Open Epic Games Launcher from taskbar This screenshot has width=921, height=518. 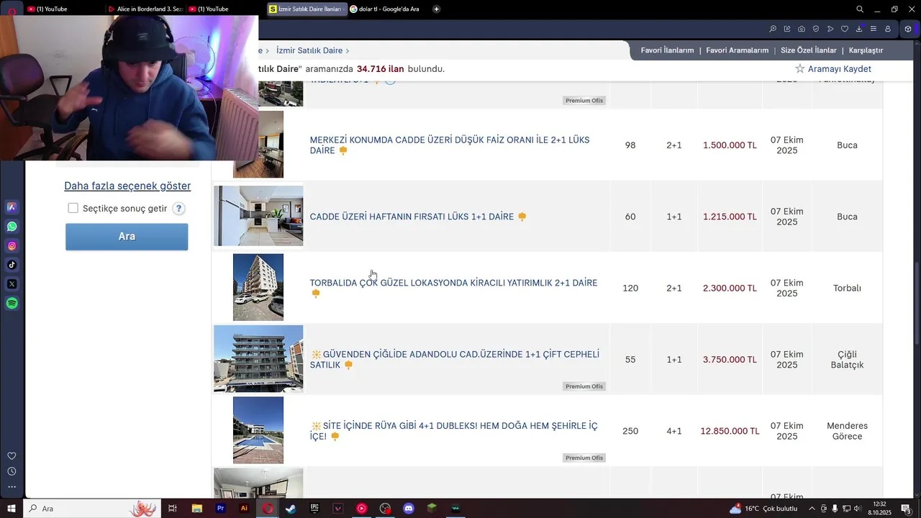tap(314, 509)
